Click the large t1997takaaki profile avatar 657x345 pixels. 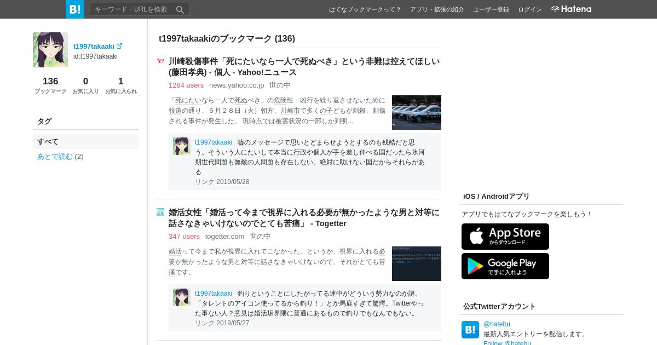coord(50,50)
